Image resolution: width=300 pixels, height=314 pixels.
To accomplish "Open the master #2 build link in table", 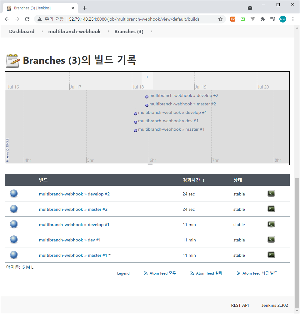I will pos(73,209).
